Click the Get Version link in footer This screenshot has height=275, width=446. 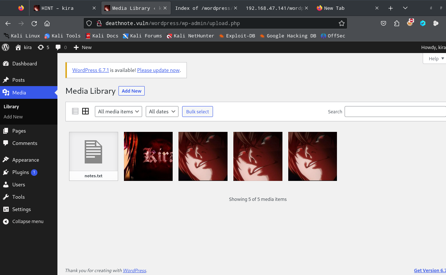tap(430, 270)
